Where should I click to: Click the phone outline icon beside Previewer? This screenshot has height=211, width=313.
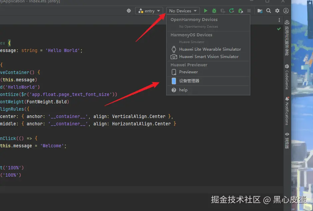174,72
